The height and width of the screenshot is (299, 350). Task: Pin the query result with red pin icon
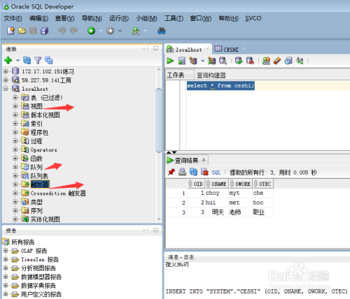point(171,172)
